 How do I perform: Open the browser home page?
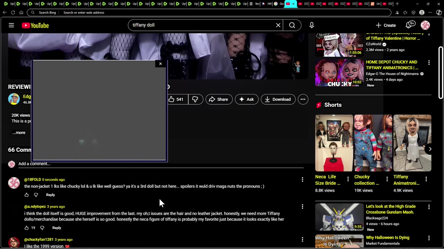tap(21, 12)
